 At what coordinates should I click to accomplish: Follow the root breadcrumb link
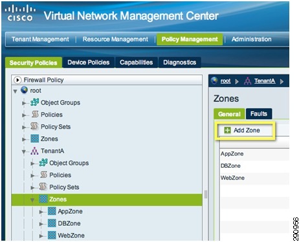(225, 81)
